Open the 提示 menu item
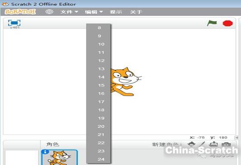The width and height of the screenshot is (241, 165). click(116, 12)
